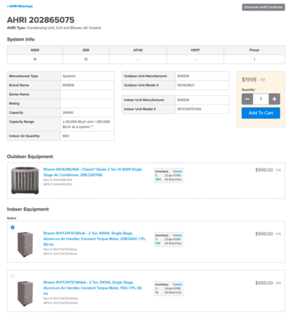Increase quantity with plus button
Image resolution: width=292 pixels, height=320 pixels.
point(274,99)
